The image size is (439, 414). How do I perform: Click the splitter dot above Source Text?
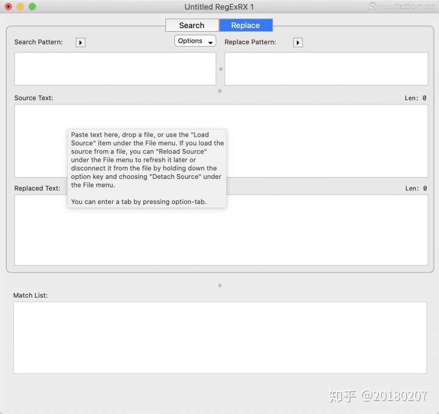[220, 91]
